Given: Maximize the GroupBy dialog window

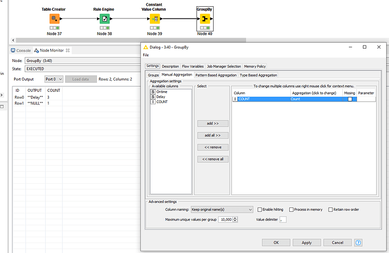Looking at the screenshot, I should [x=364, y=47].
